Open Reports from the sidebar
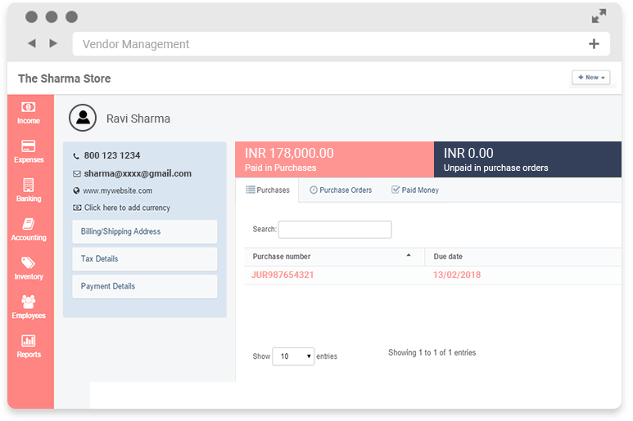 pos(29,347)
